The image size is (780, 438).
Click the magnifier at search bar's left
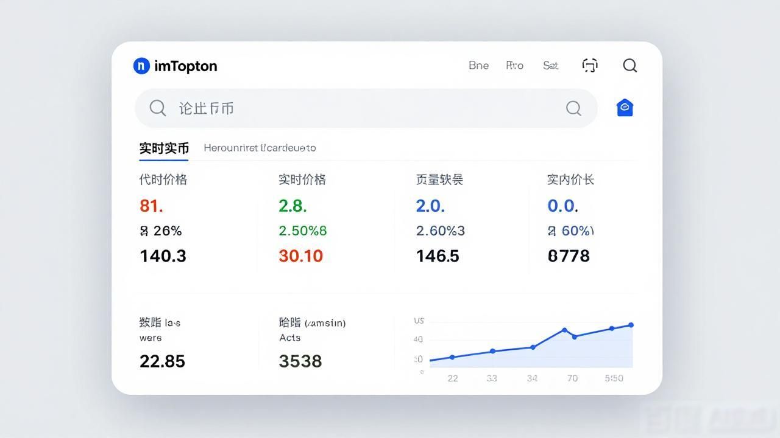(x=158, y=108)
